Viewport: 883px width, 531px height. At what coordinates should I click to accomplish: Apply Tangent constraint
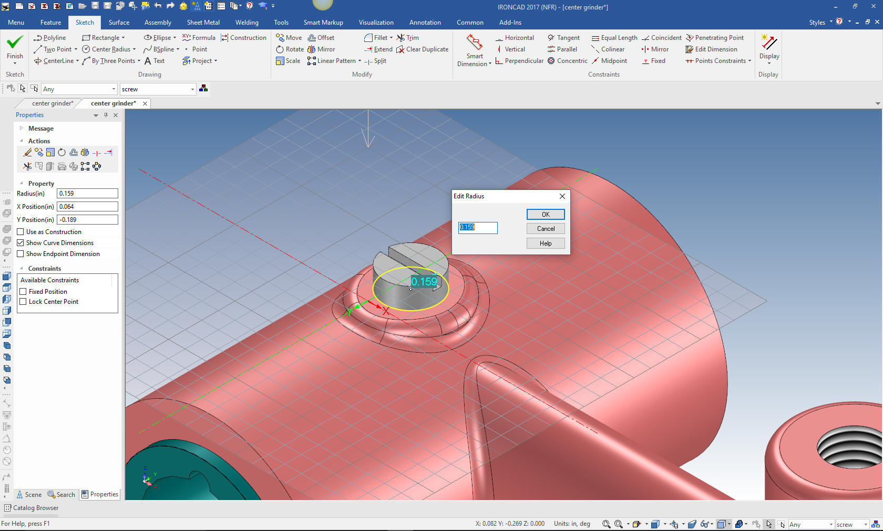[563, 38]
